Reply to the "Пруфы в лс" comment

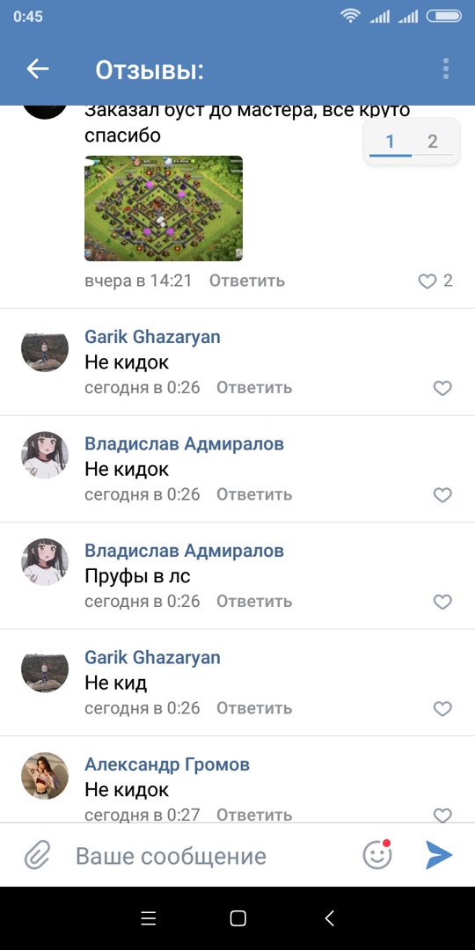(x=254, y=602)
